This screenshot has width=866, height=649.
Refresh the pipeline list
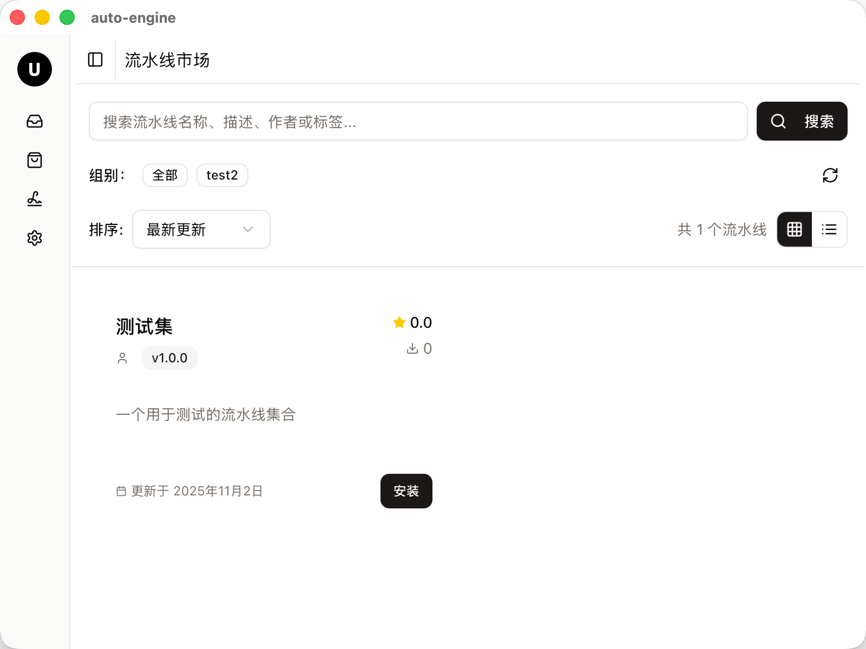pos(831,175)
